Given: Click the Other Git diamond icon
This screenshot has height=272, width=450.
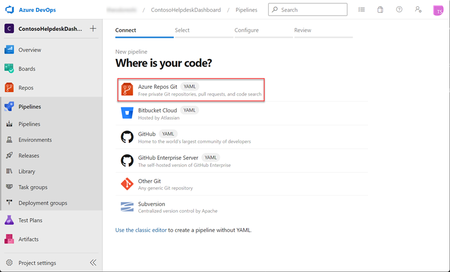Looking at the screenshot, I should (x=127, y=184).
